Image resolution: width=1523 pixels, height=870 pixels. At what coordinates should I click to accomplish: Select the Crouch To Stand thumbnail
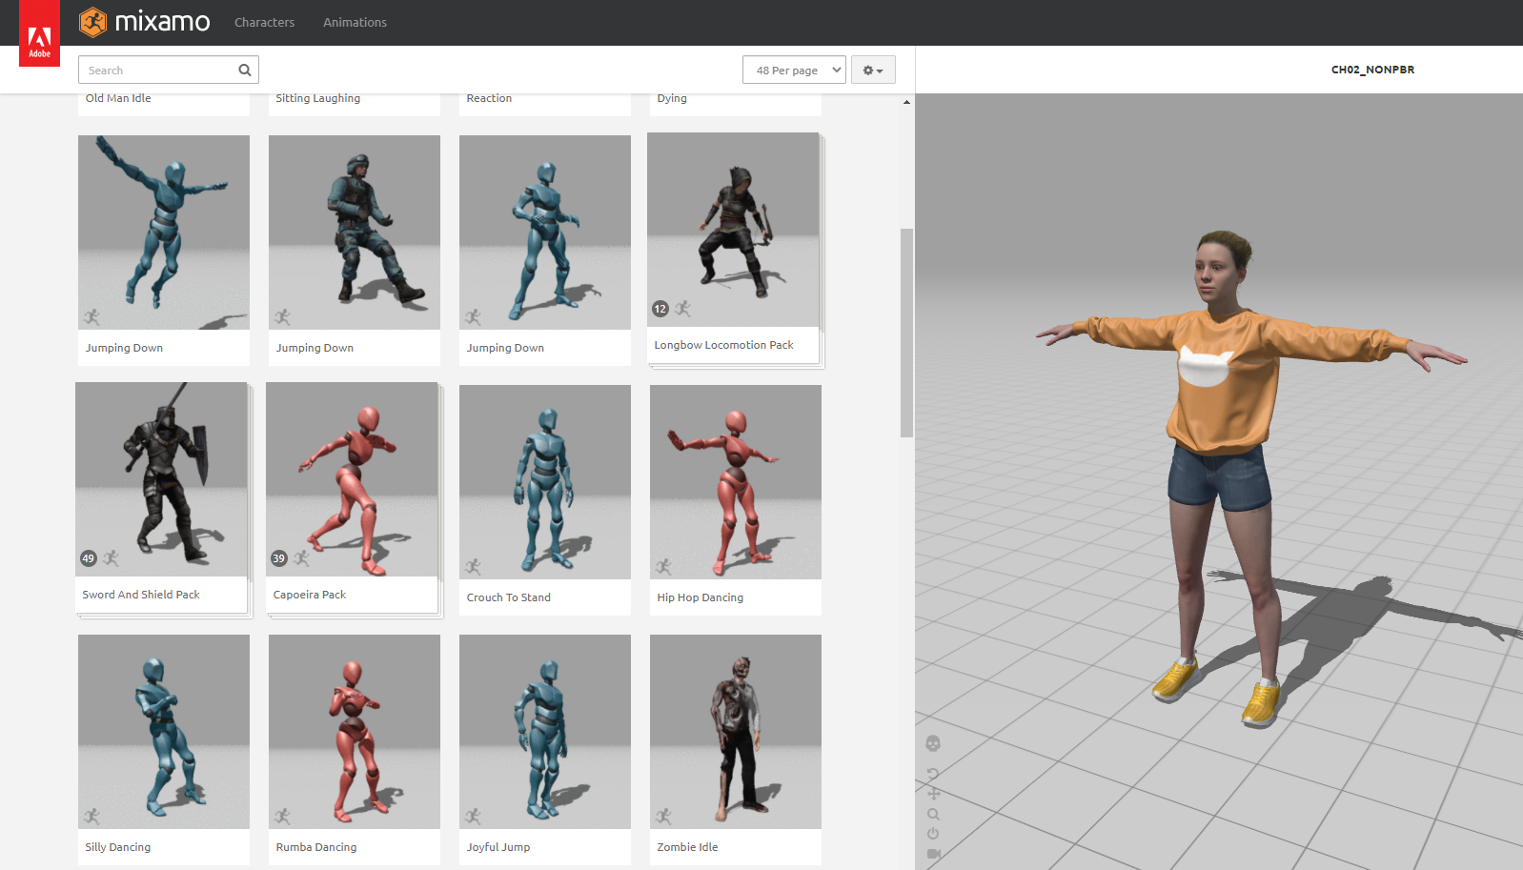545,482
